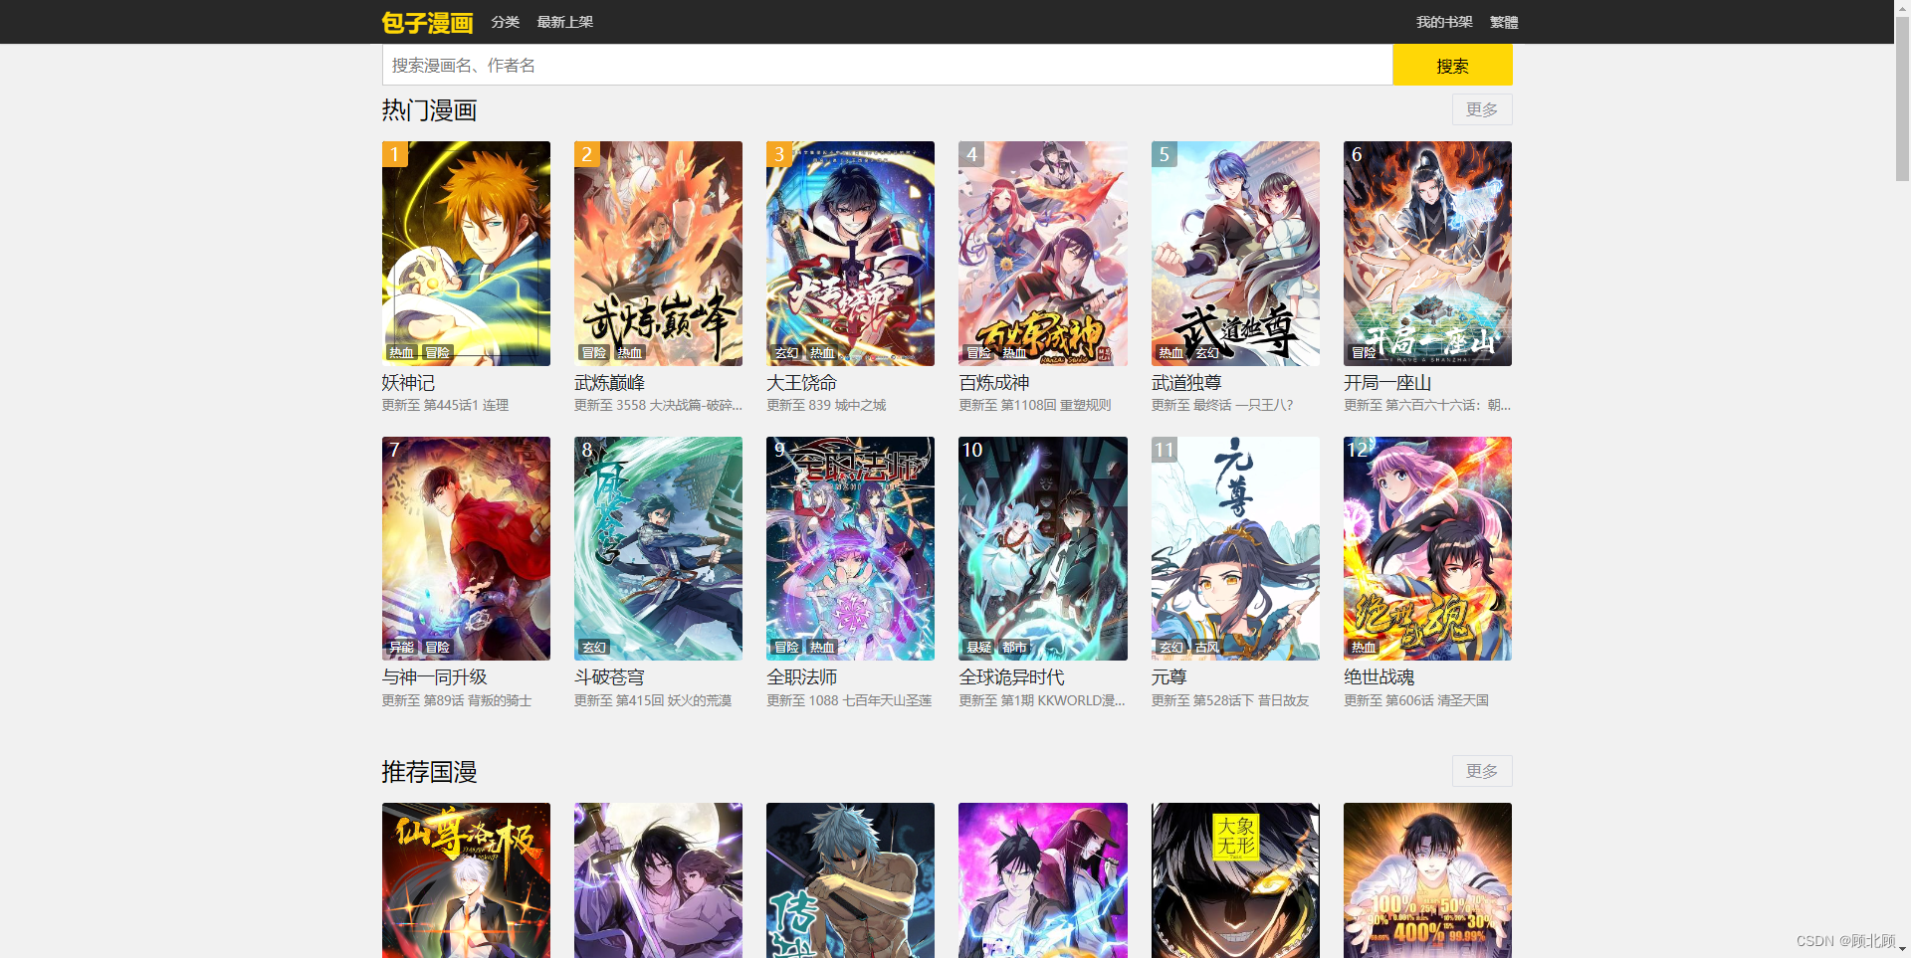Click the 斗破苍穹 title link
Screen dimensions: 1911x958
609,677
